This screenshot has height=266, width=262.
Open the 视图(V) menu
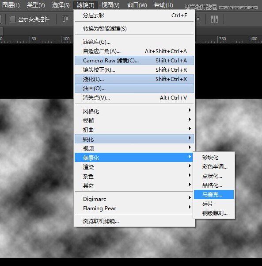click(110, 5)
